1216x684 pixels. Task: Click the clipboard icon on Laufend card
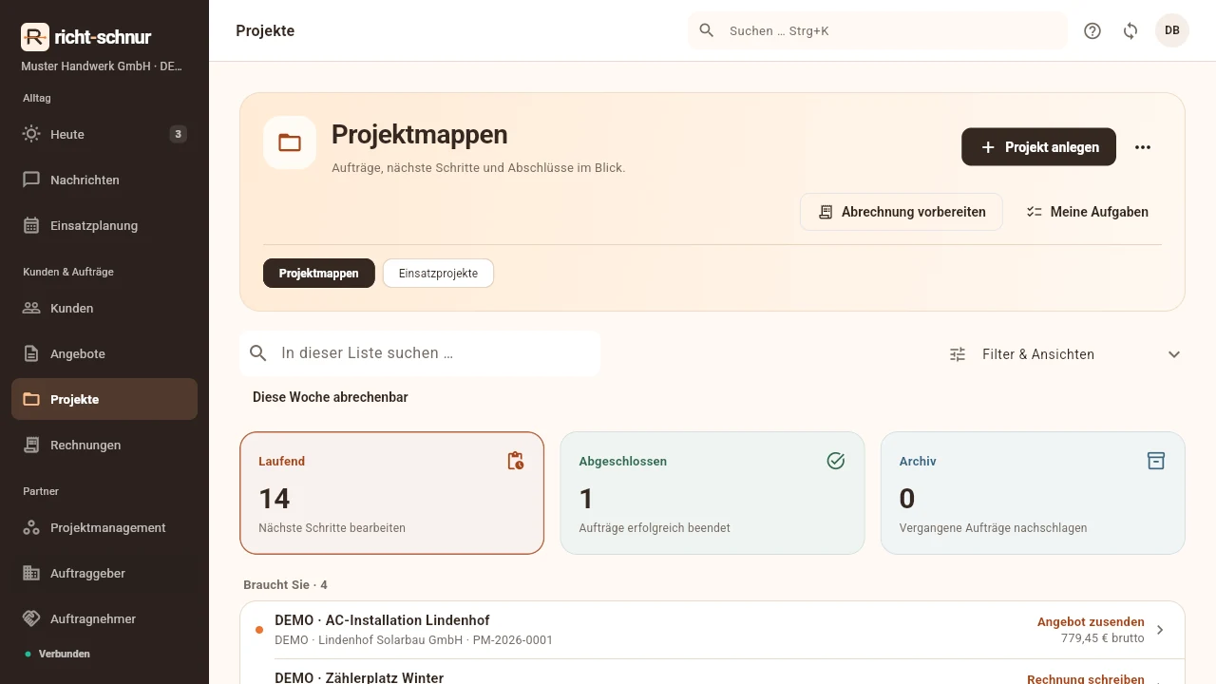(515, 461)
